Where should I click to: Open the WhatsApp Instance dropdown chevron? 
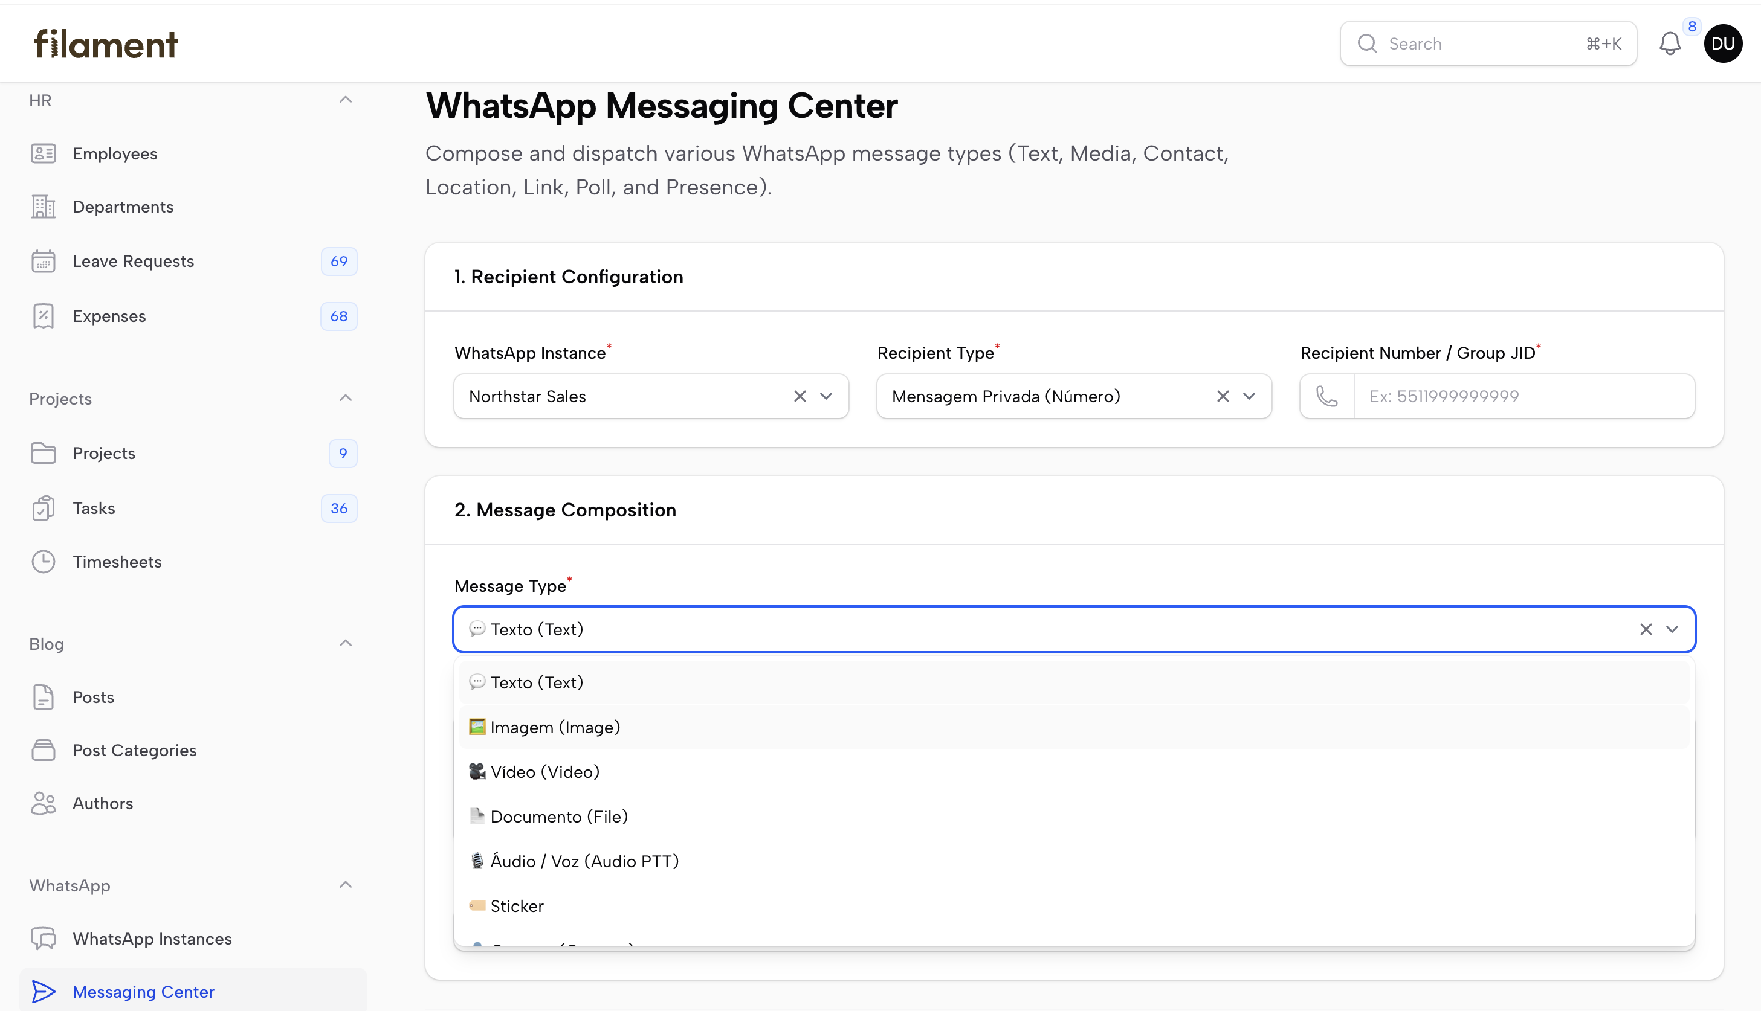click(x=826, y=396)
